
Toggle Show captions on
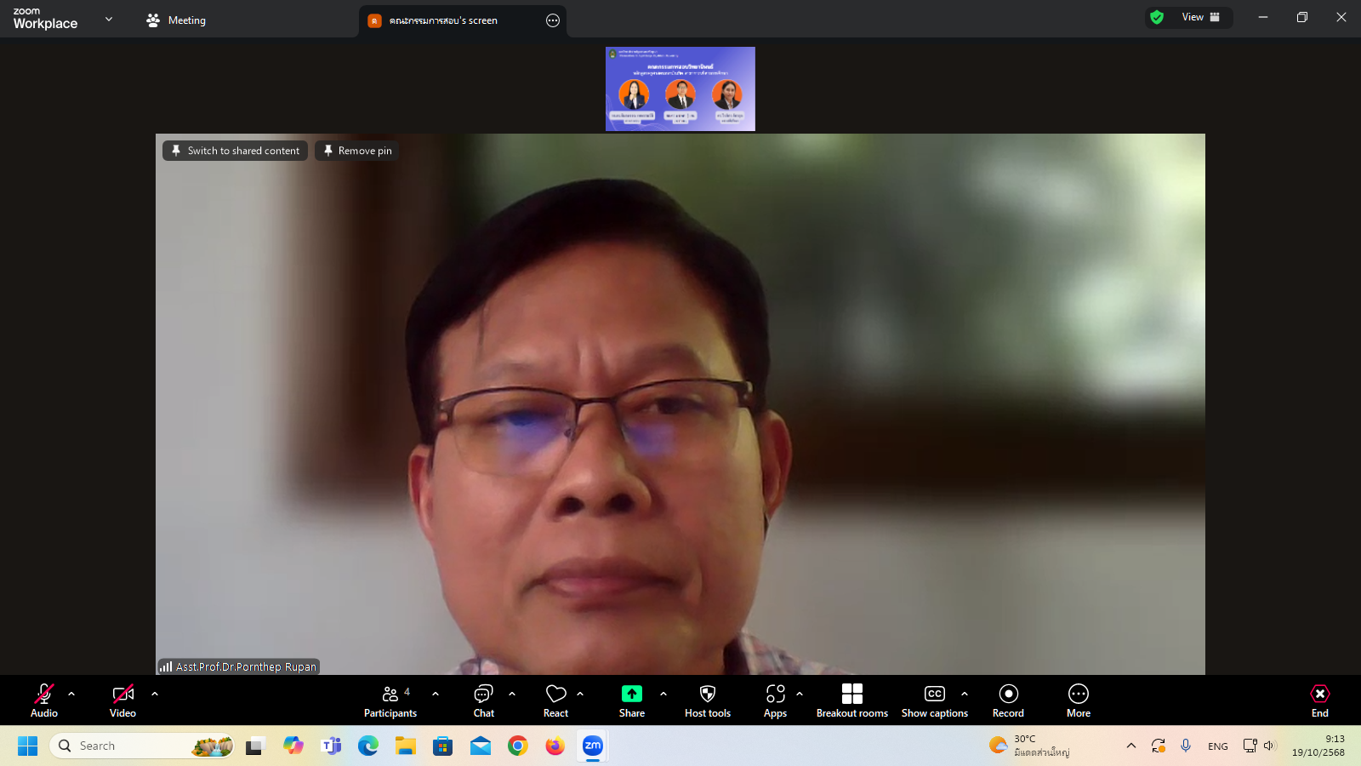pyautogui.click(x=934, y=700)
